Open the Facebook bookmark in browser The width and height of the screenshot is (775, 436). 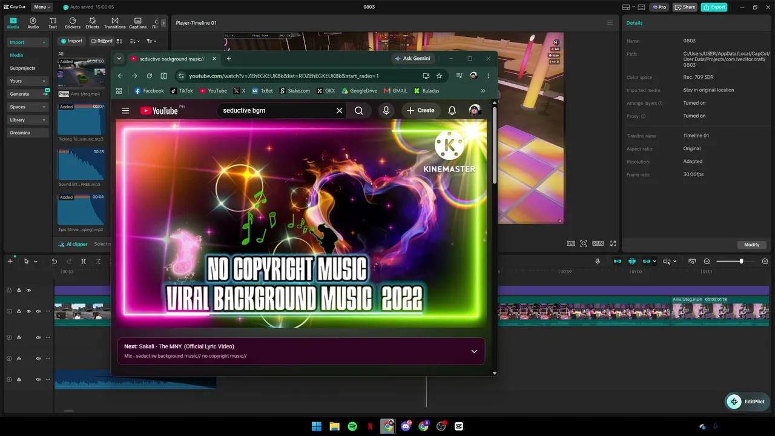click(149, 91)
